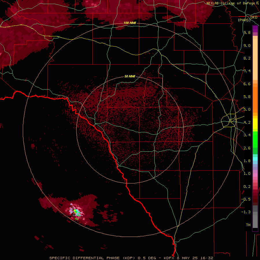Select the 5.8 value on the scale
Image resolution: width=260 pixels, height=260 pixels.
(247, 97)
